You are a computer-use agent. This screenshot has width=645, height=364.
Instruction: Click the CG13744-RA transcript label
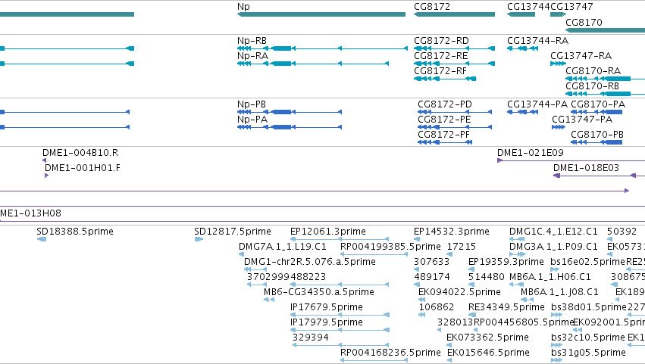(537, 41)
